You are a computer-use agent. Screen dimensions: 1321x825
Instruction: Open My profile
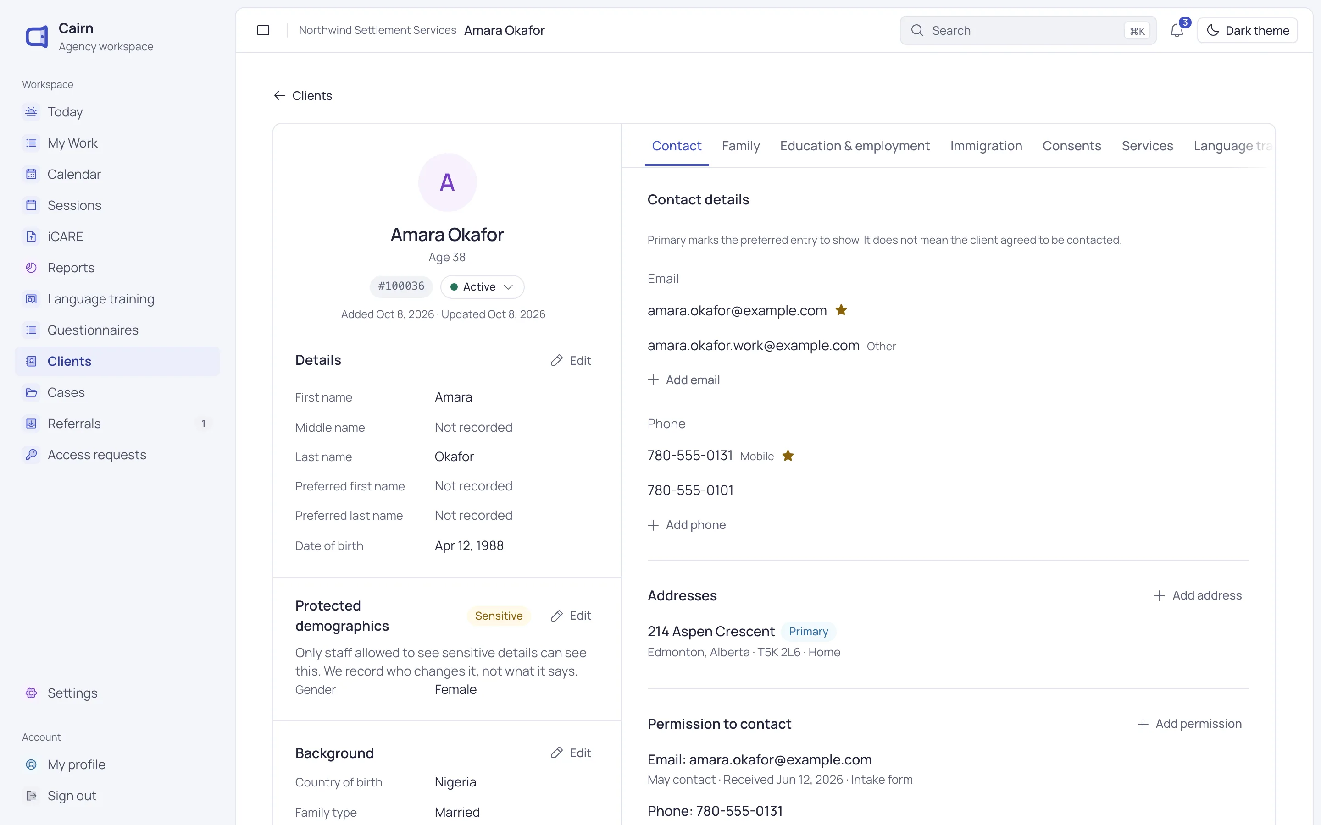(x=117, y=764)
